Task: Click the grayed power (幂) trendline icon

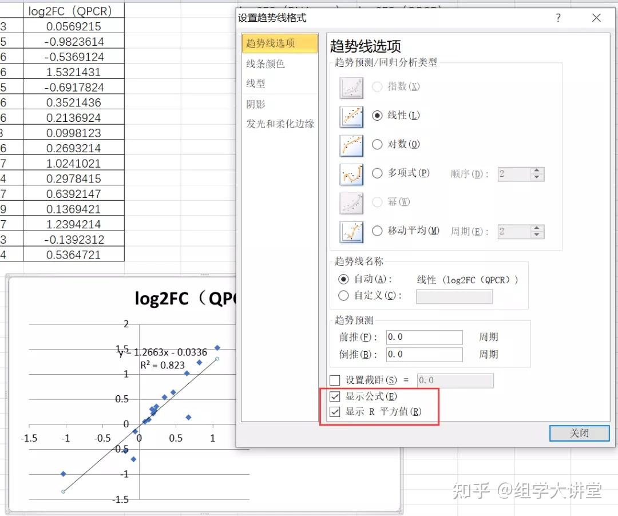Action: click(x=351, y=203)
